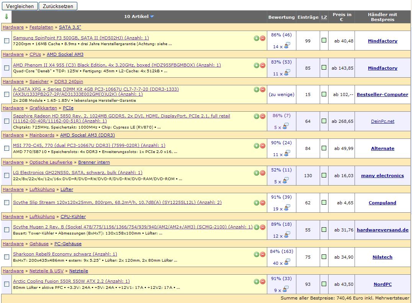Tick compare checkbox for AMD Phenom II X4
This screenshot has height=303, width=412.
[7, 68]
